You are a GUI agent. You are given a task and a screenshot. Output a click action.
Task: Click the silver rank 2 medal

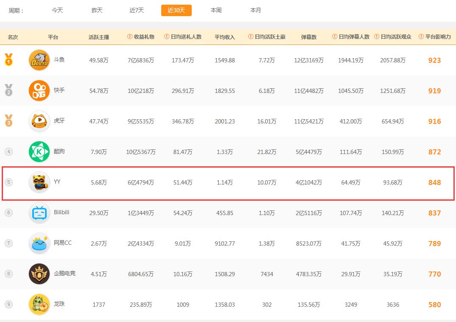click(9, 90)
